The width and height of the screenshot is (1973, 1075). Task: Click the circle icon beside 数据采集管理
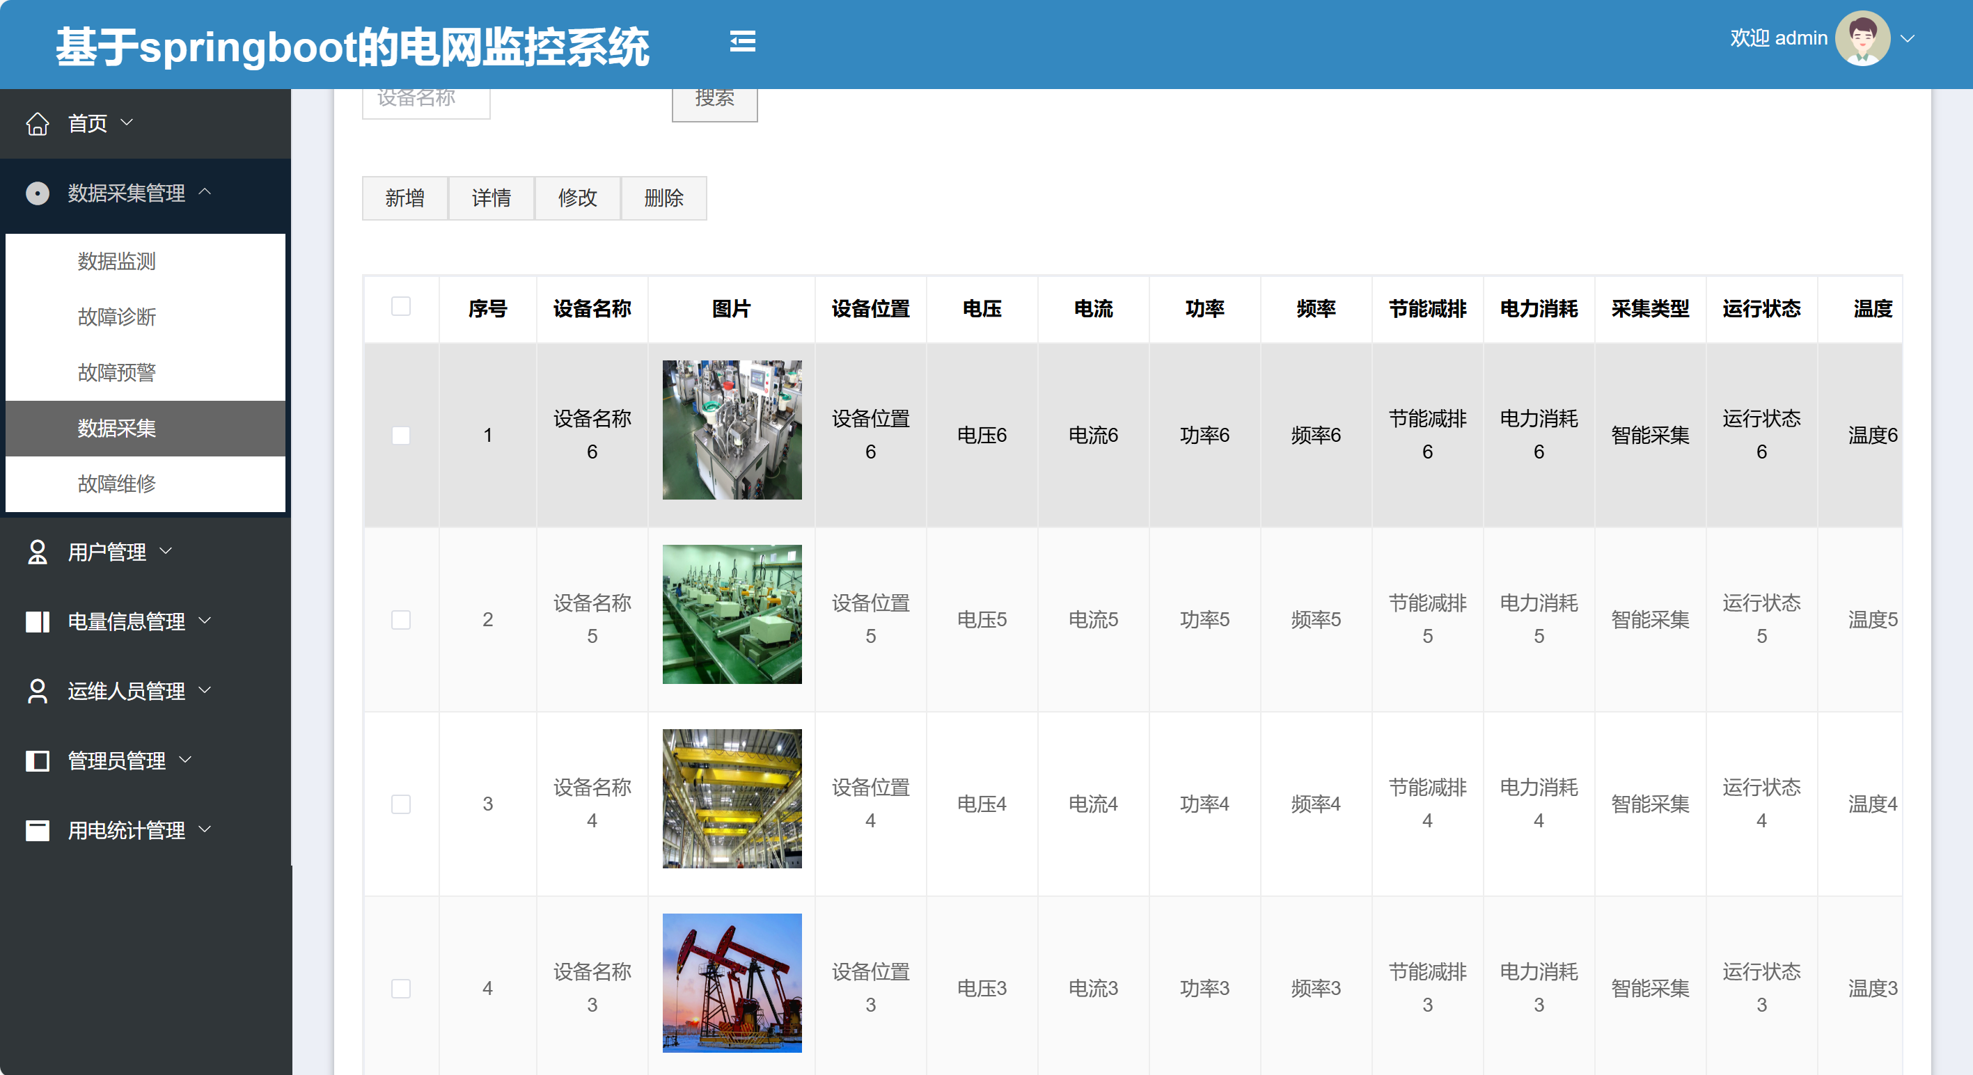pos(38,193)
